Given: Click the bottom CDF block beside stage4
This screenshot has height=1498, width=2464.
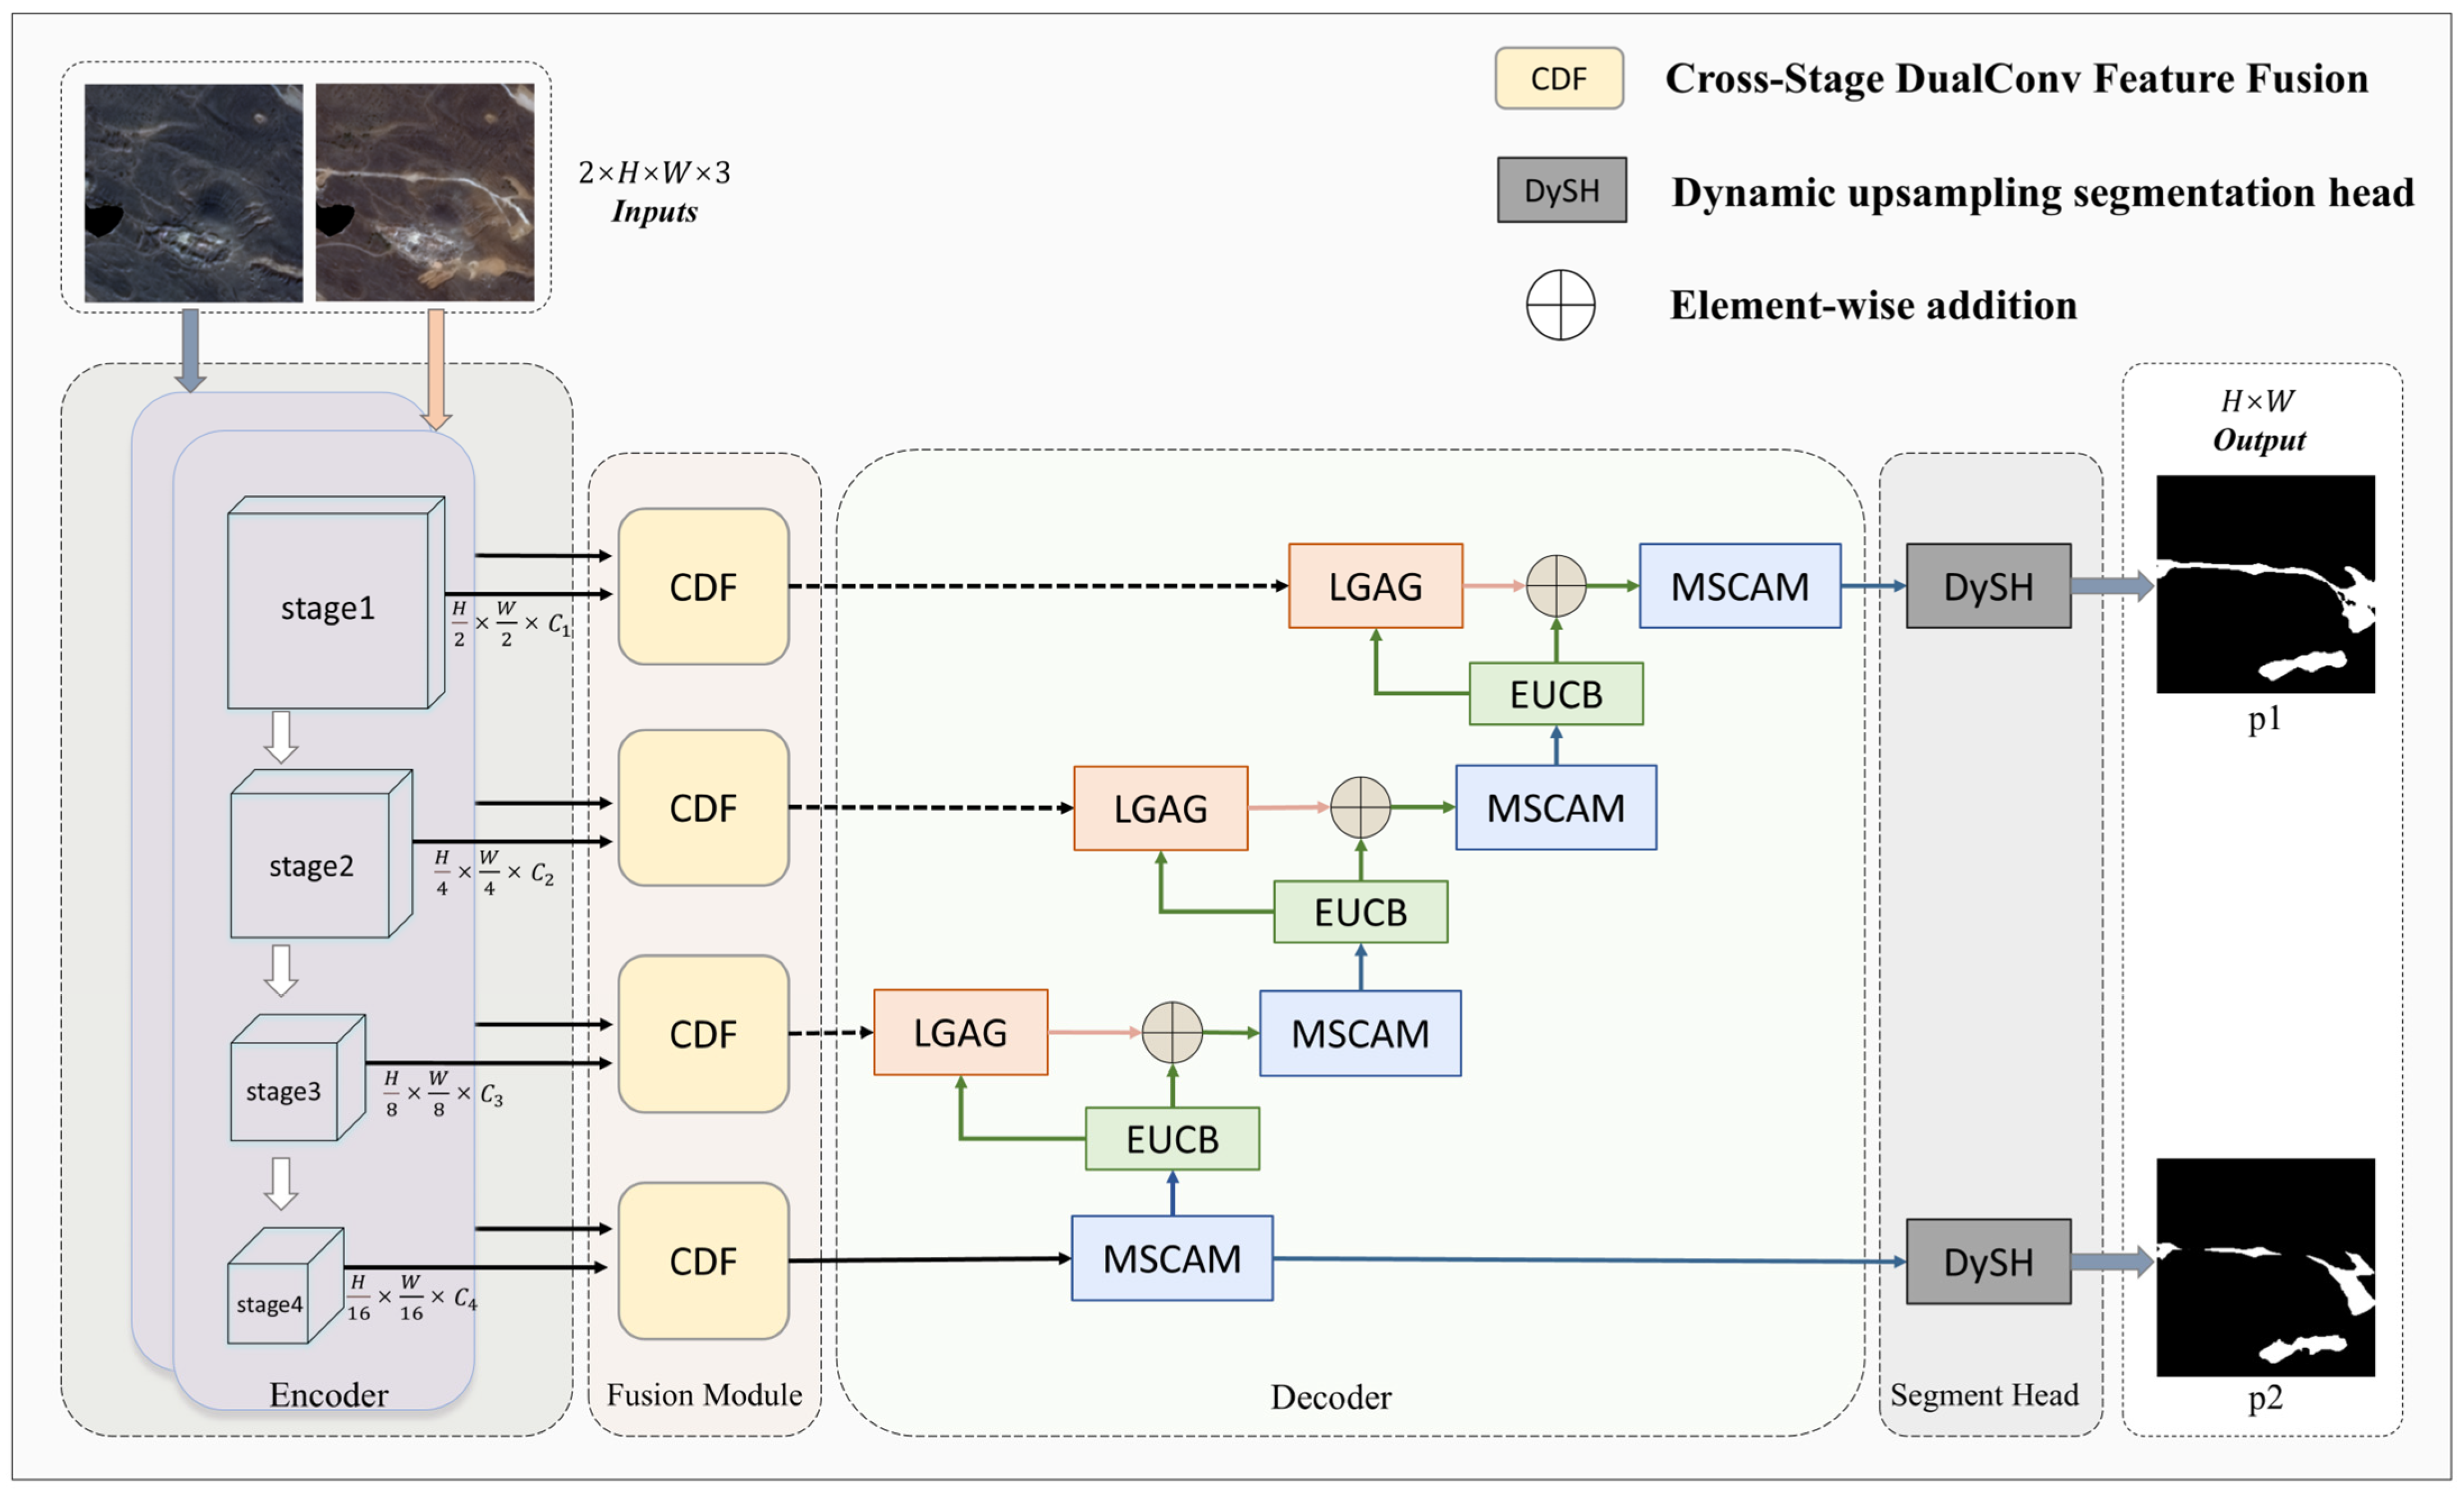Looking at the screenshot, I should click(x=703, y=1261).
